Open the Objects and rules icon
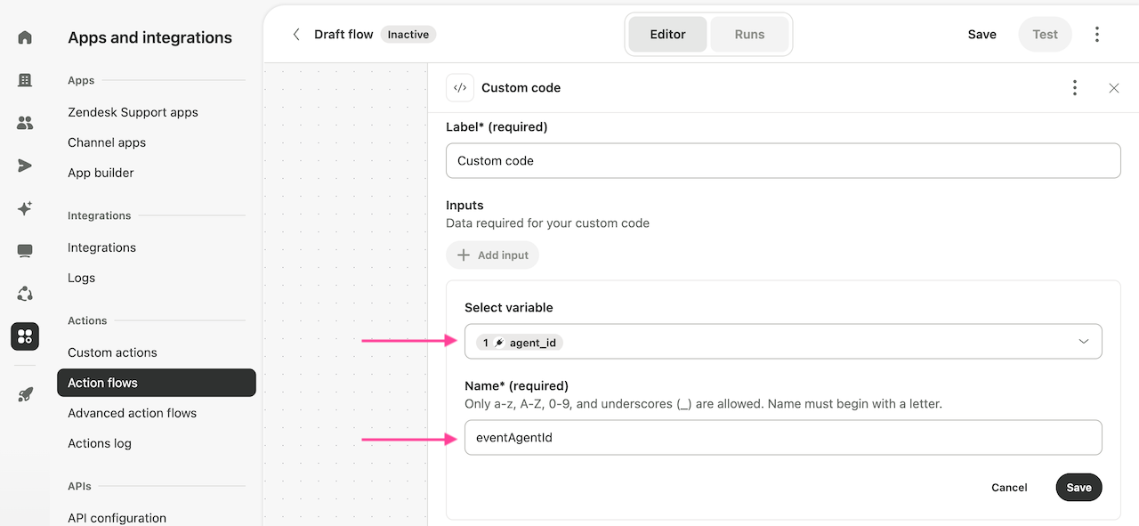Screen dimensions: 1139x526 [25, 294]
